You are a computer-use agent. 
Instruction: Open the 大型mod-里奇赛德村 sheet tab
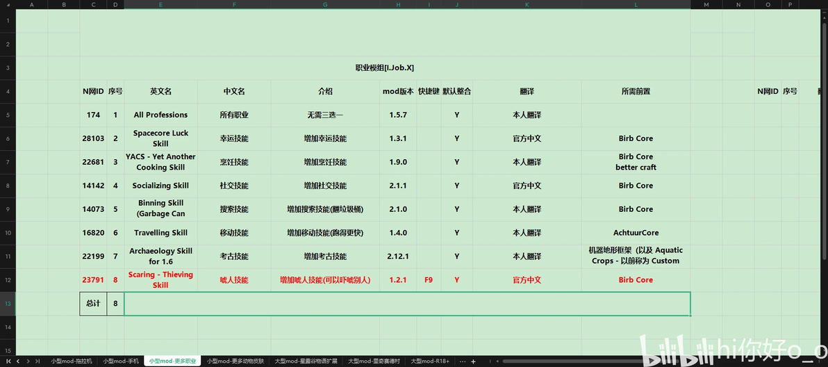point(374,361)
